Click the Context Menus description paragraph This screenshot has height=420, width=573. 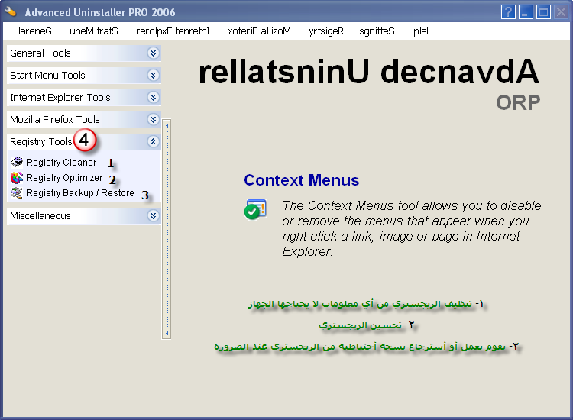click(412, 228)
